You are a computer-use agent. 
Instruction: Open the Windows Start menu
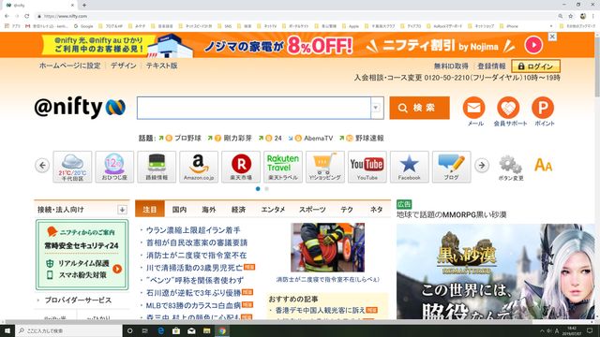[7, 330]
